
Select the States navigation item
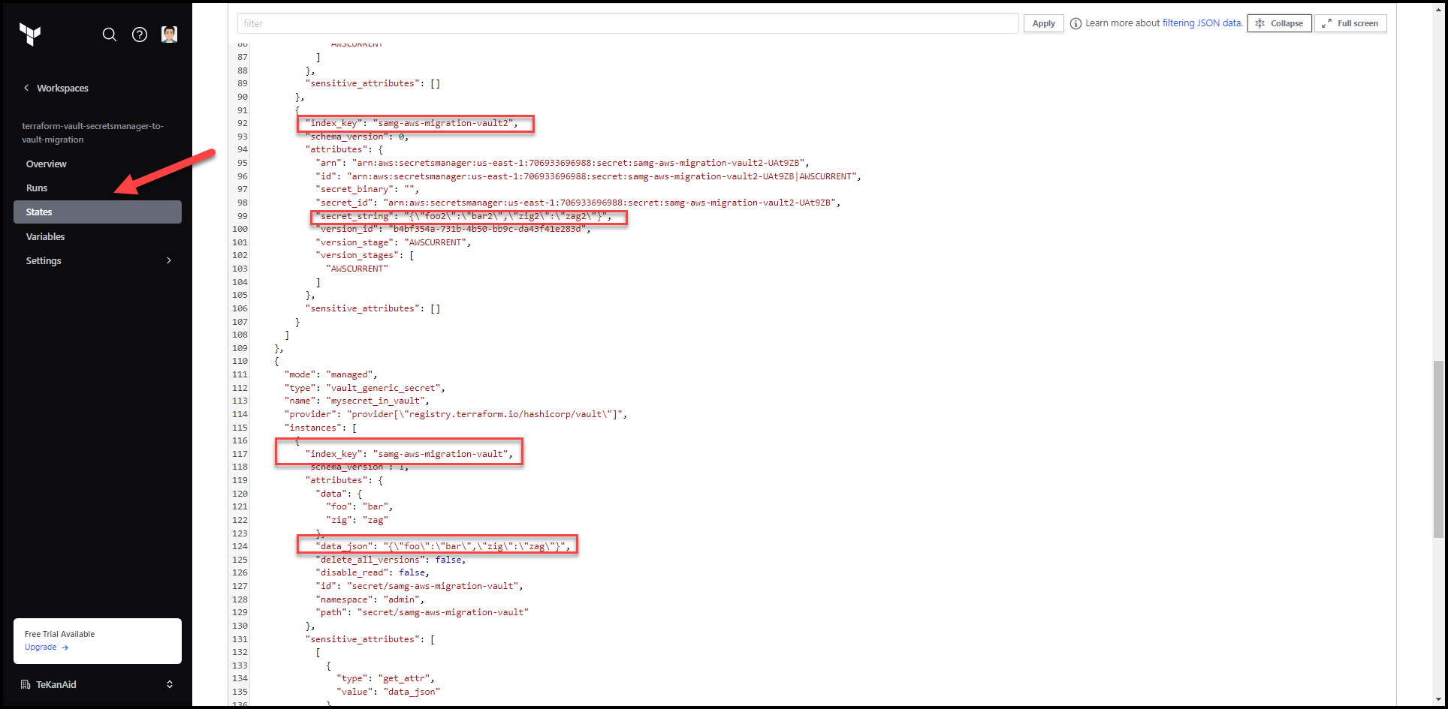pos(38,212)
